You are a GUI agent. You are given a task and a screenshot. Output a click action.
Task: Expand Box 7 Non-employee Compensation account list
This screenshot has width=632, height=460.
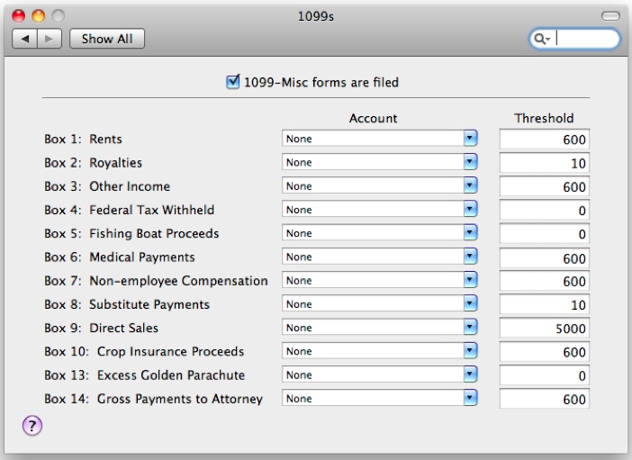point(380,280)
